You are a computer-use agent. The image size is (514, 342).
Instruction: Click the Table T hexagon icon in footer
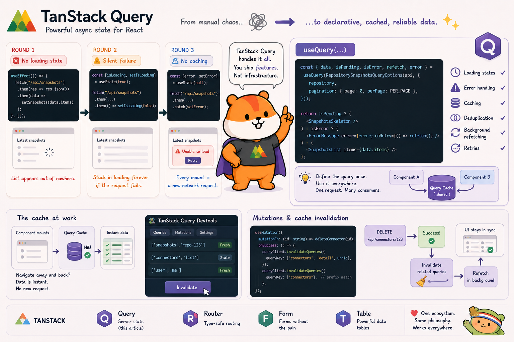pyautogui.click(x=343, y=319)
